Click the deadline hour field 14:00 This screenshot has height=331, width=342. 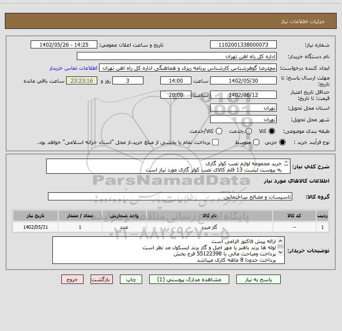[176, 80]
